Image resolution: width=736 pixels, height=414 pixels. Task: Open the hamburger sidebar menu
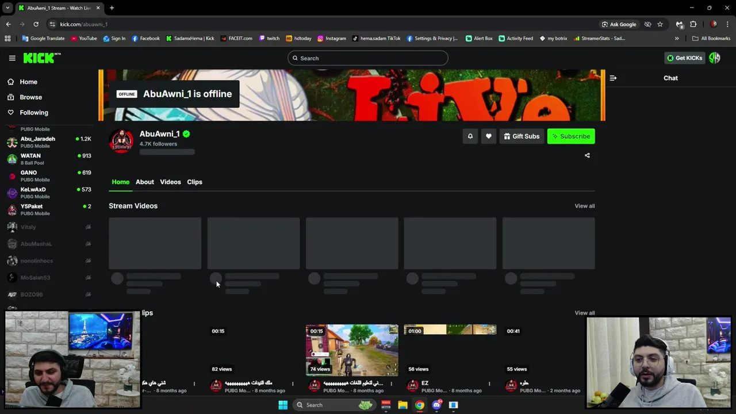point(12,58)
